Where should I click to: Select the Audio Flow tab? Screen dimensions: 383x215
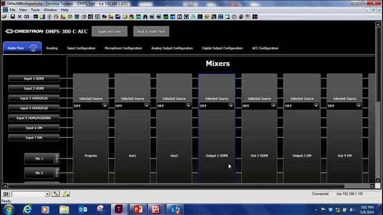click(22, 48)
